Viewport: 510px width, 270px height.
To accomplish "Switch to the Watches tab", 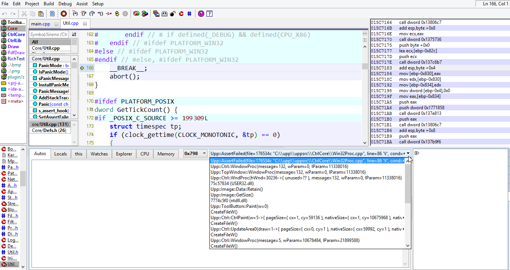I will (x=99, y=154).
